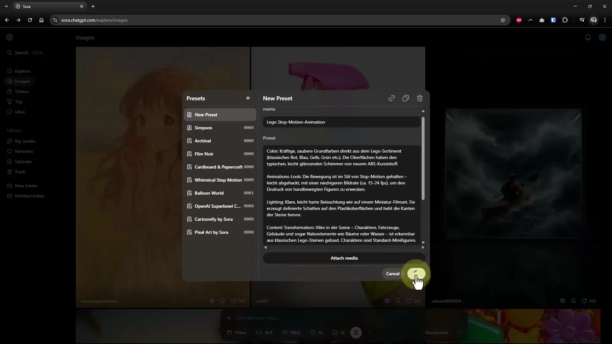Click the Storyboard button
Screen dimensions: 612x344
tap(436, 333)
